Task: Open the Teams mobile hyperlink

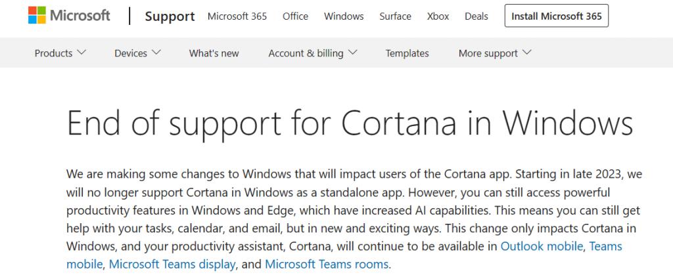Action: 605,246
